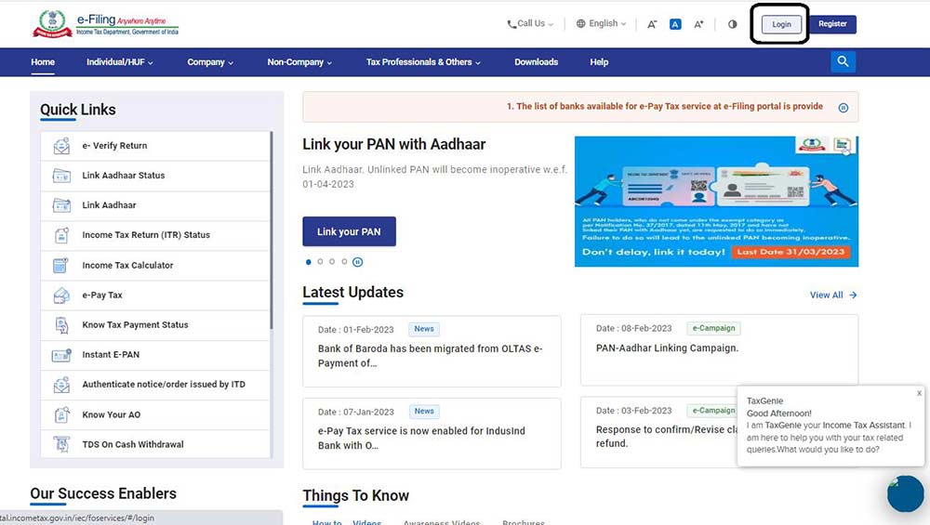Select the second carousel slide dot
Viewport: 930px width, 525px height.
click(x=321, y=262)
